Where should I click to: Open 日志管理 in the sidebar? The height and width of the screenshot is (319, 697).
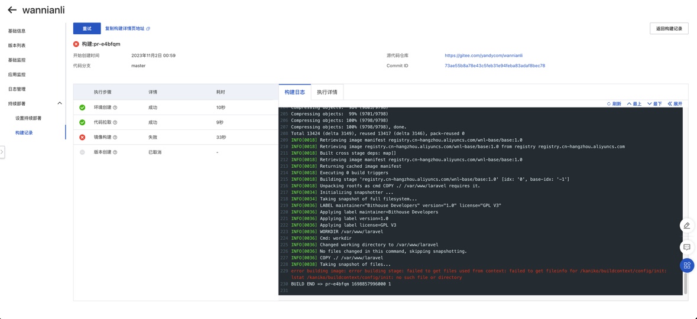[17, 89]
